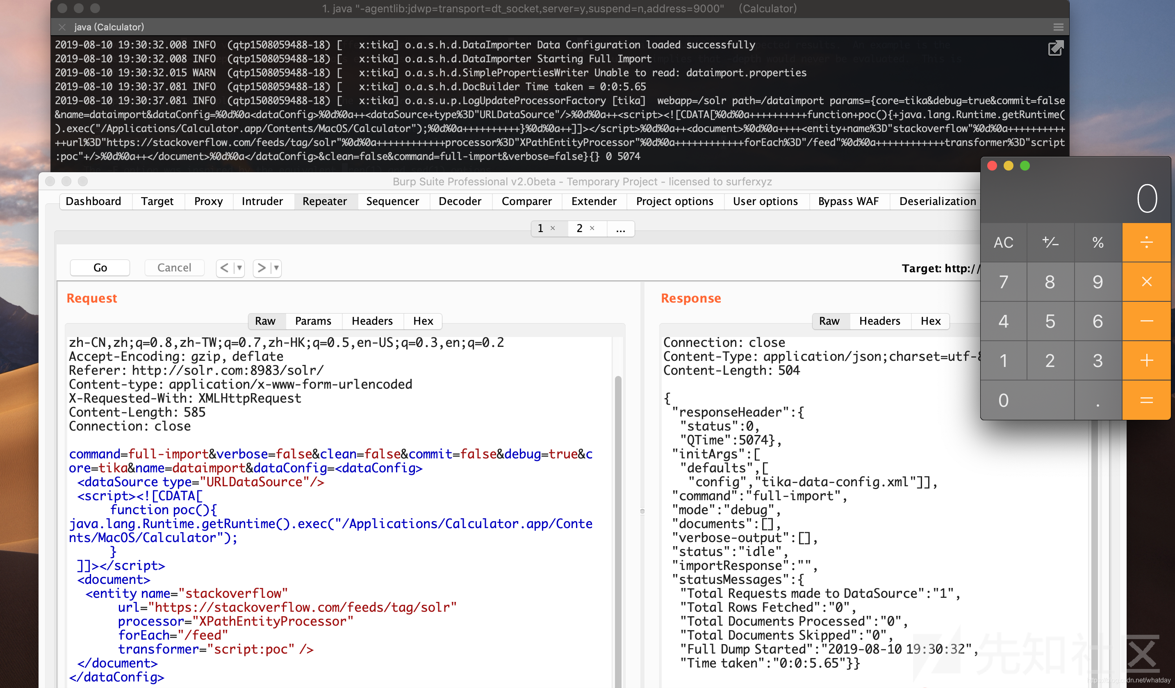Click the 4 key in Calculator
This screenshot has height=688, width=1175.
[x=1003, y=321]
